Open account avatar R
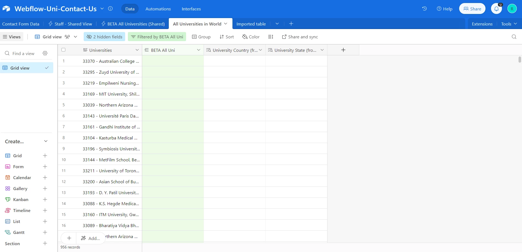The image size is (522, 252). click(512, 9)
